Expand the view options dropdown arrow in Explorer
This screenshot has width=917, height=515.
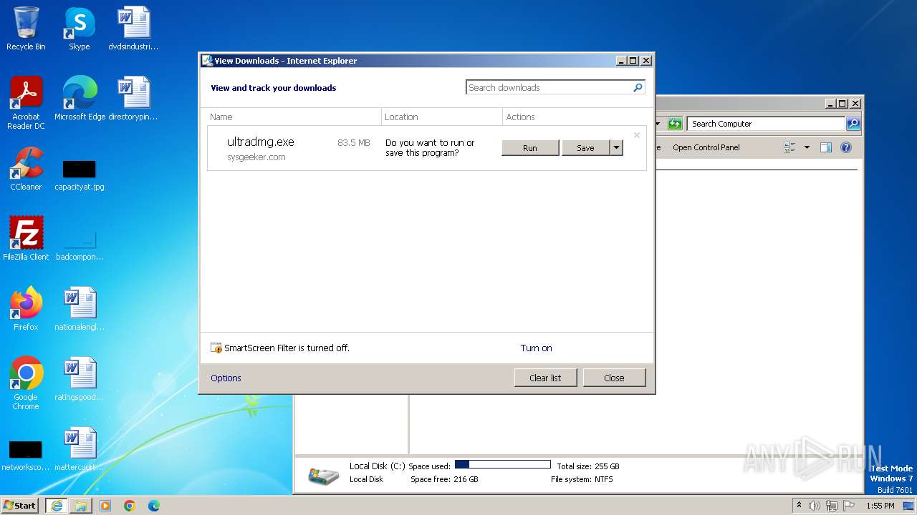tap(807, 147)
